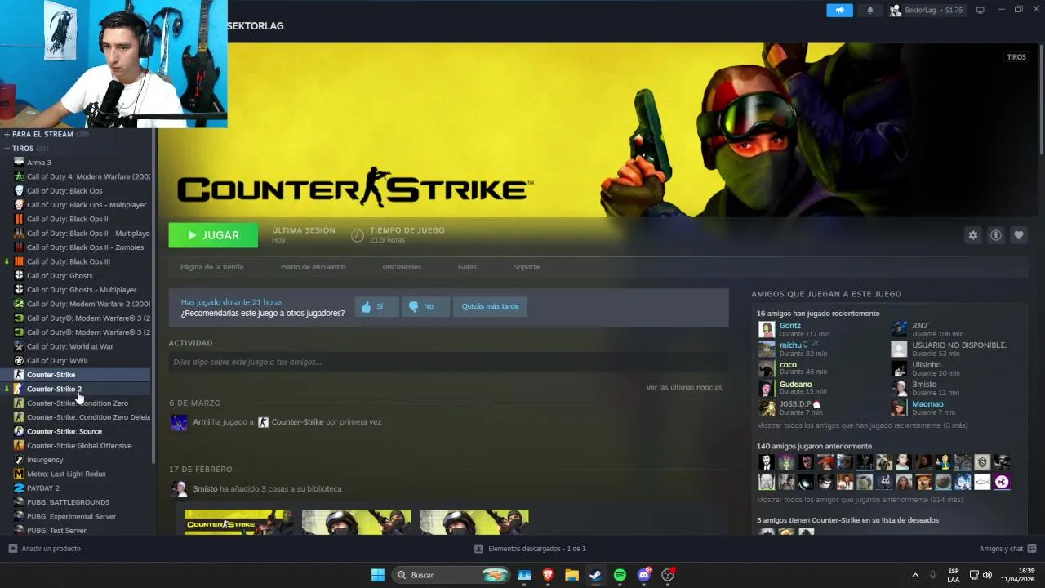
Task: Click the announcements megaphone icon
Action: click(839, 10)
